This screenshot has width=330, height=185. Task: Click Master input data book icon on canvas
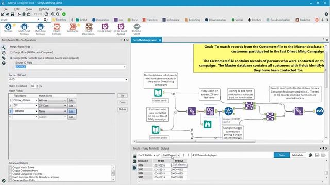[158, 92]
